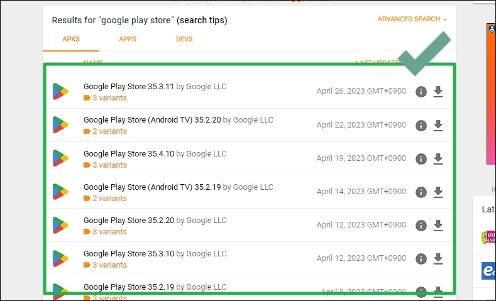The image size is (496, 301).
Task: Download Google Play Store 35.3.10
Action: click(x=438, y=259)
